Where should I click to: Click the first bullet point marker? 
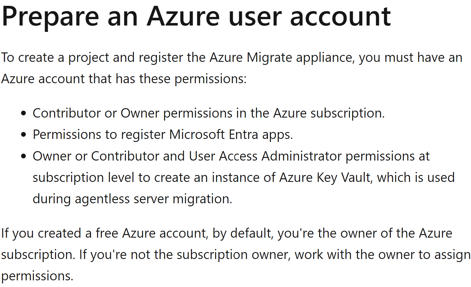tap(24, 113)
